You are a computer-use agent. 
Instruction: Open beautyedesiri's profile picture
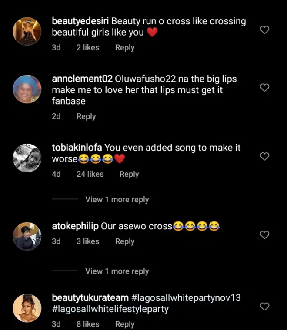(27, 31)
